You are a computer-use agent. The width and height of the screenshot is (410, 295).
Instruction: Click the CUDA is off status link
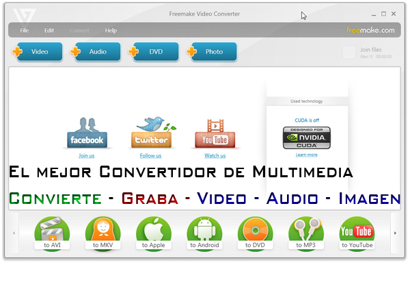click(307, 120)
